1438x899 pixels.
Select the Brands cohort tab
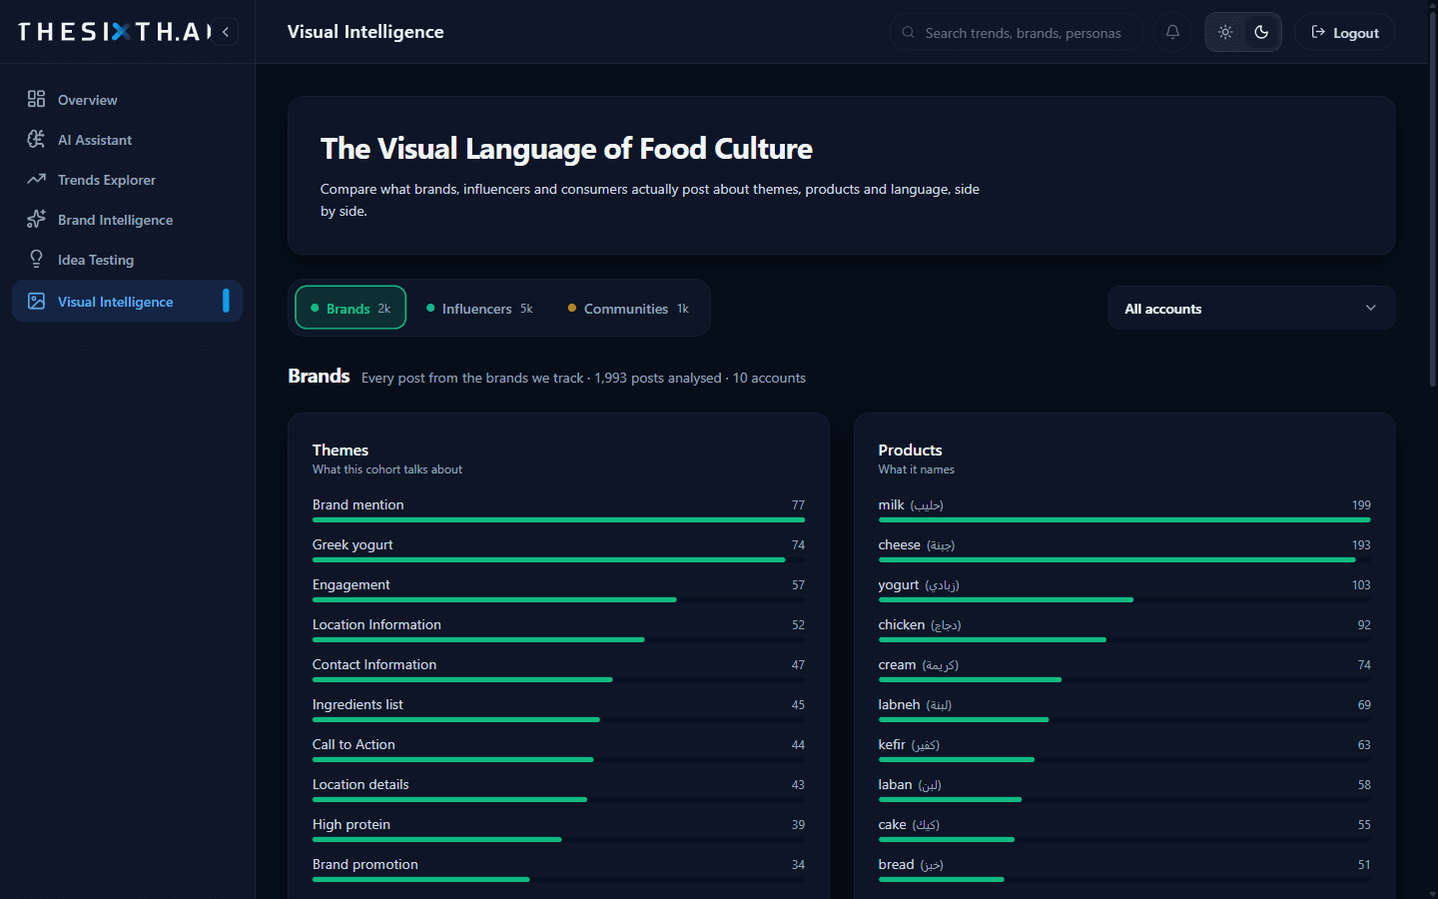click(351, 308)
